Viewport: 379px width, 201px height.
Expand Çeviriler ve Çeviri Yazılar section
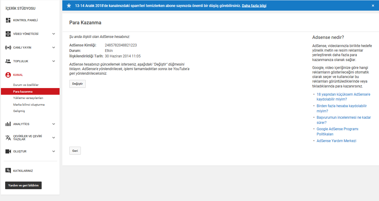click(x=54, y=138)
